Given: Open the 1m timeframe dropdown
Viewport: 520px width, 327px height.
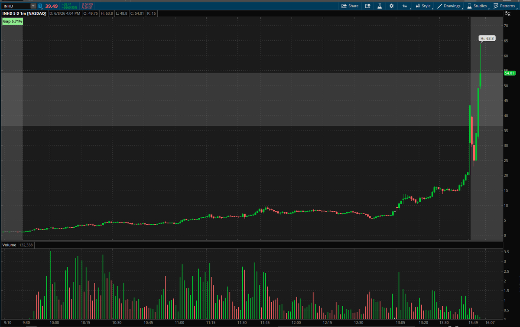Looking at the screenshot, I should coord(405,6).
